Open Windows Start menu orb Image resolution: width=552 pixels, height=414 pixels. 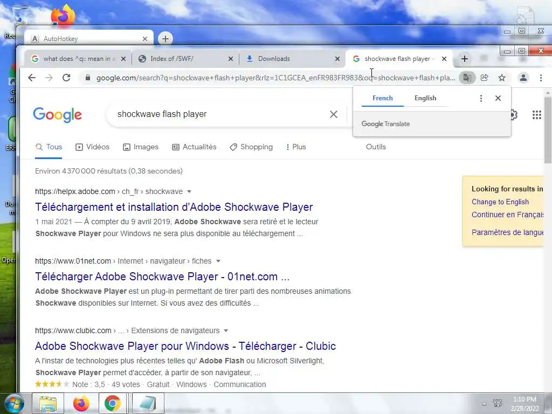tap(14, 404)
